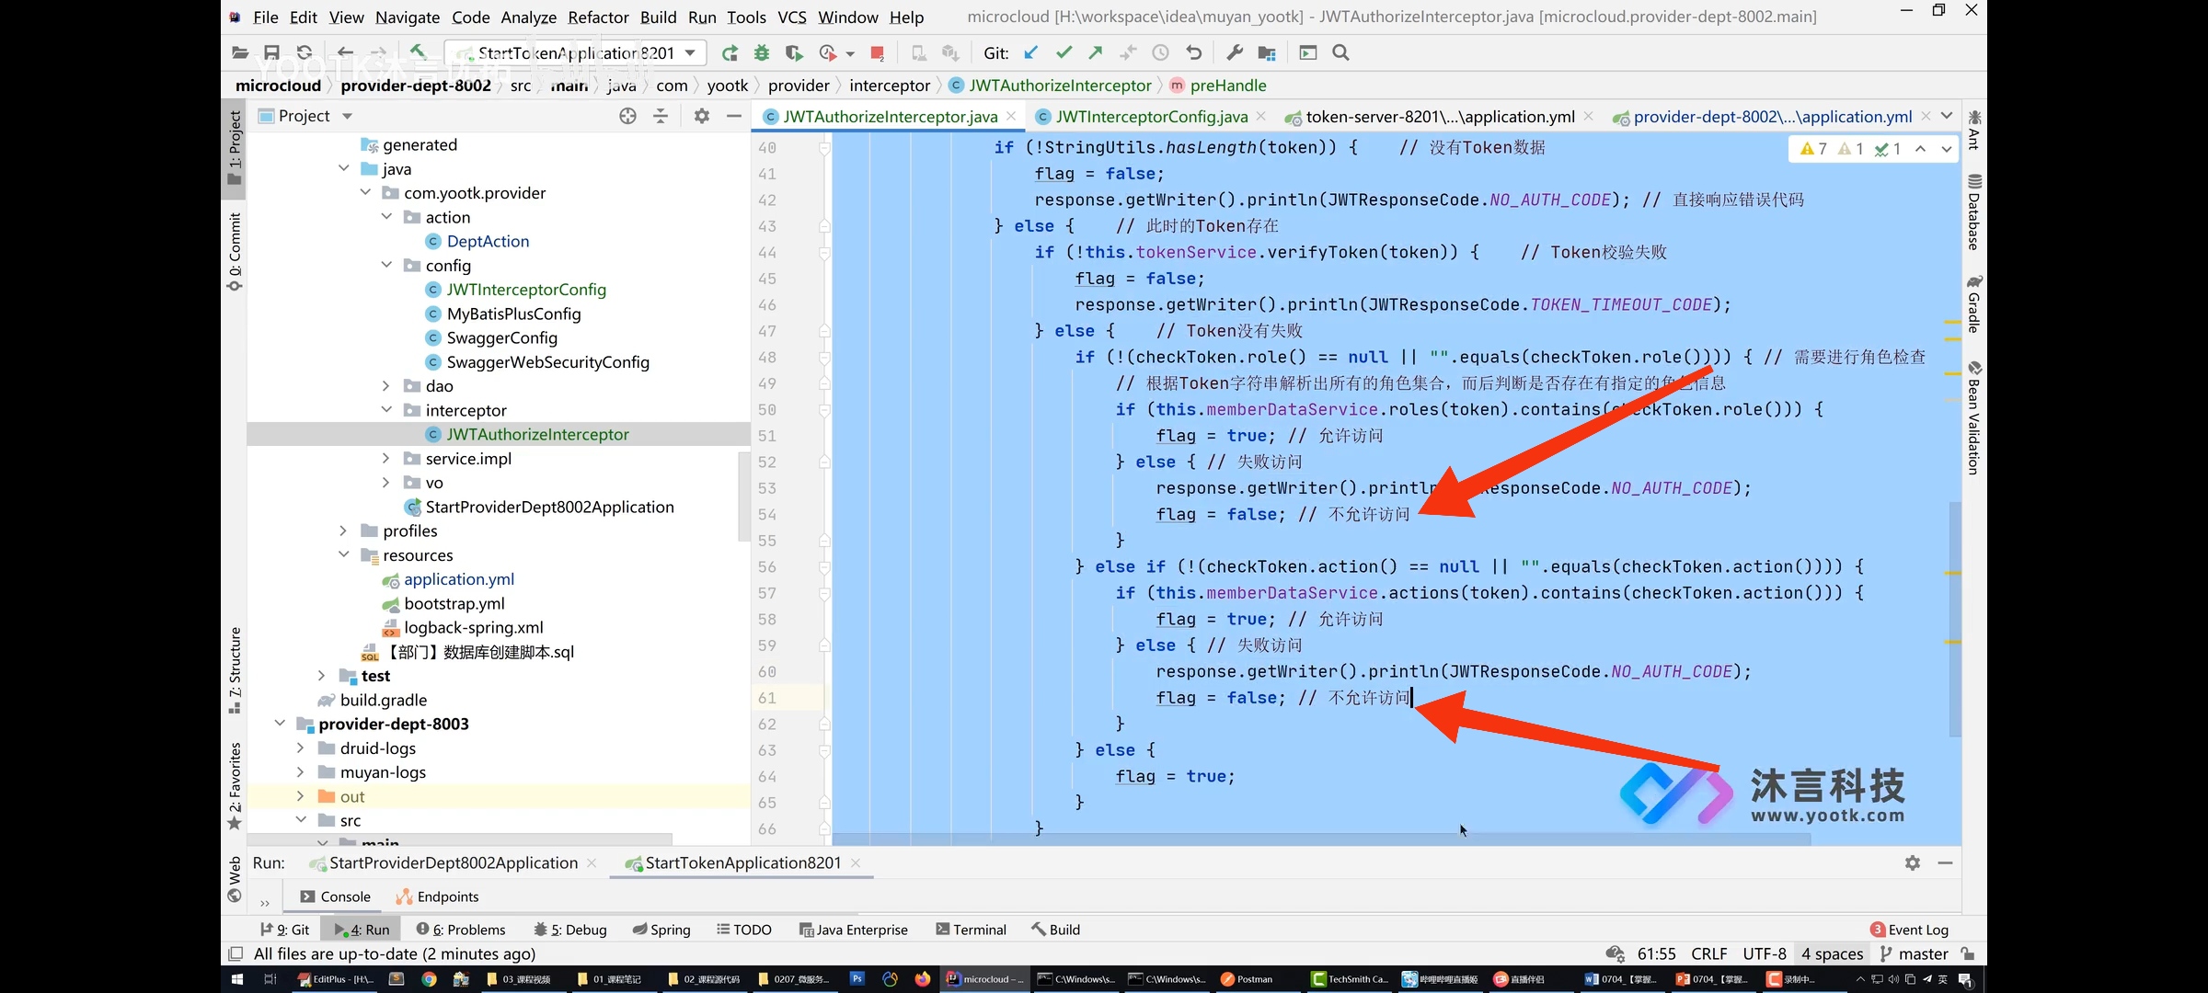Click the master Git branch widget
Screen dimensions: 2208x993
click(1915, 953)
